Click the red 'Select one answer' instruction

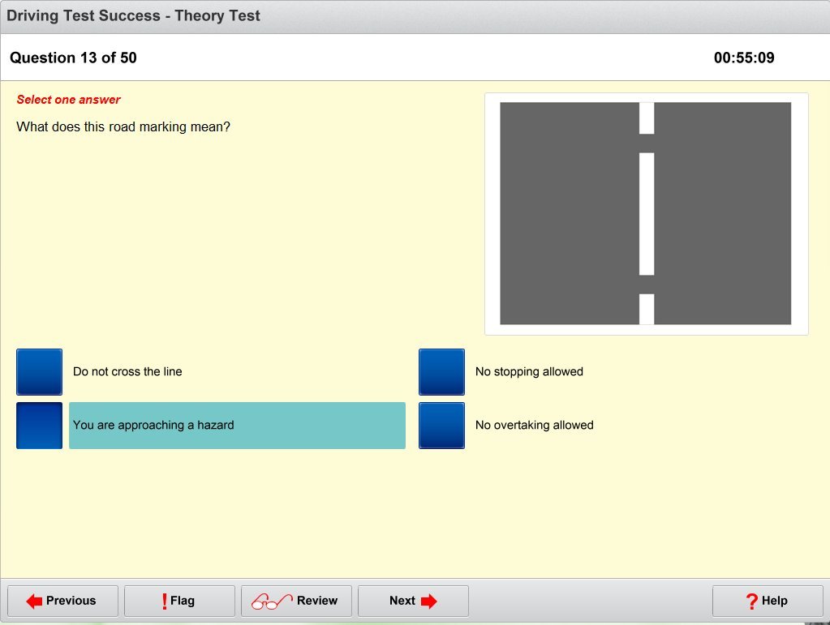point(68,100)
